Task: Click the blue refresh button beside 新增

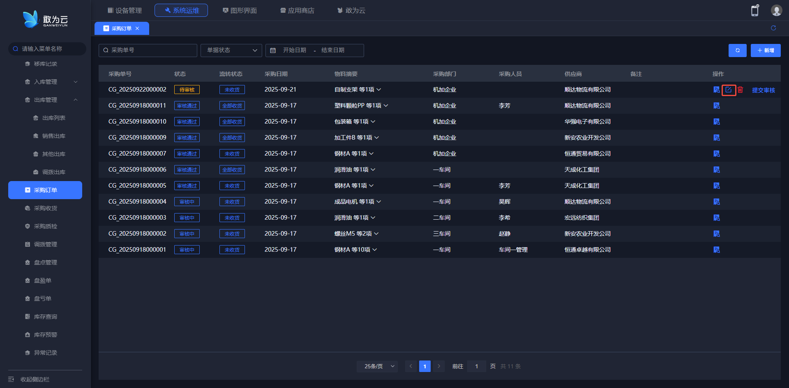Action: click(737, 51)
